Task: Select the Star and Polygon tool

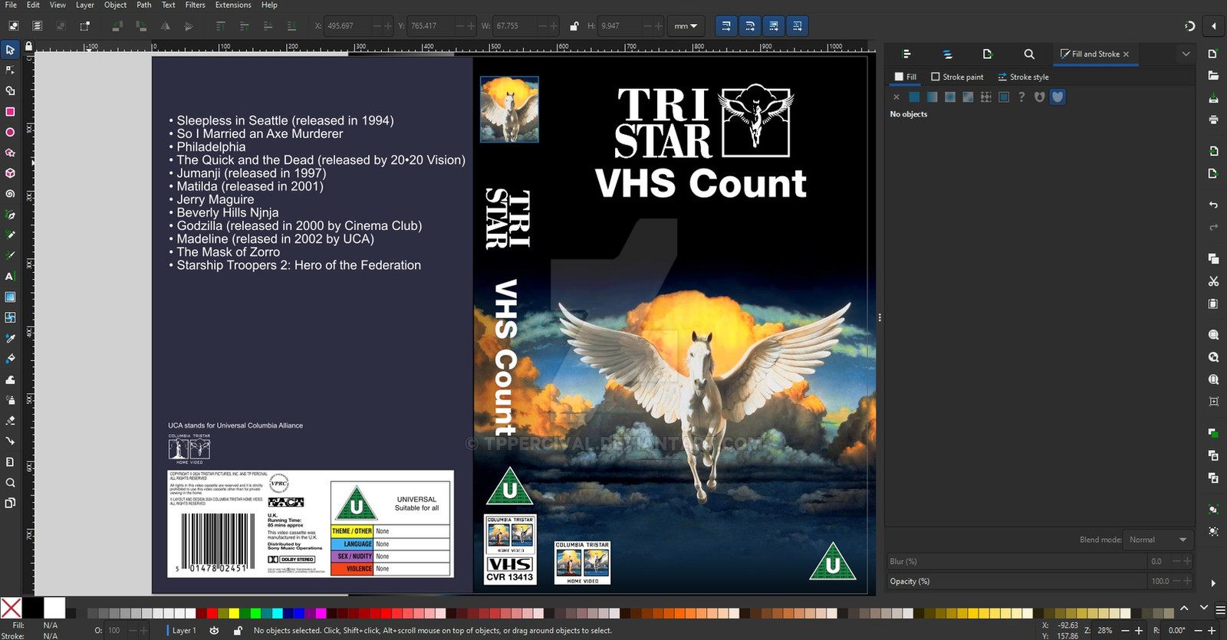Action: click(10, 153)
